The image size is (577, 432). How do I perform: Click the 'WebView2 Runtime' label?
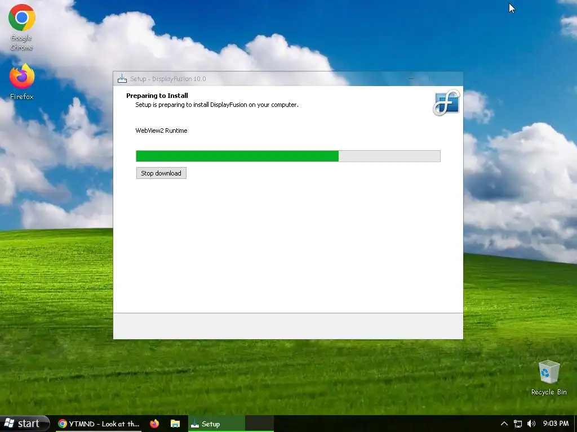point(161,130)
